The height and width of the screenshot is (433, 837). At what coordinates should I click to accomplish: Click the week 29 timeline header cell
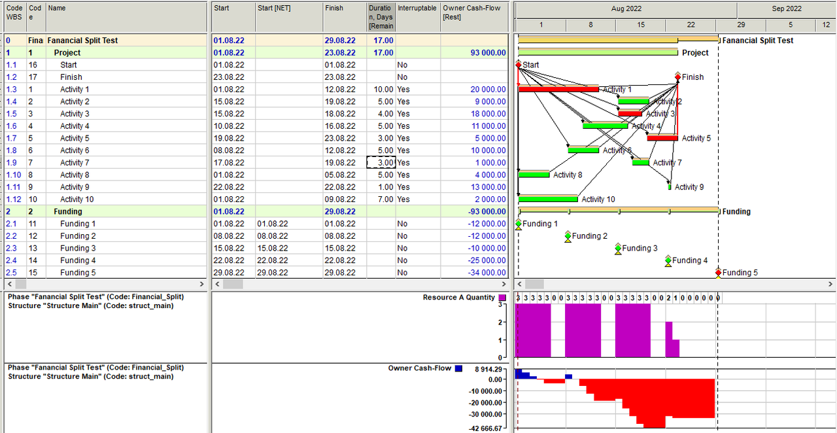point(741,25)
